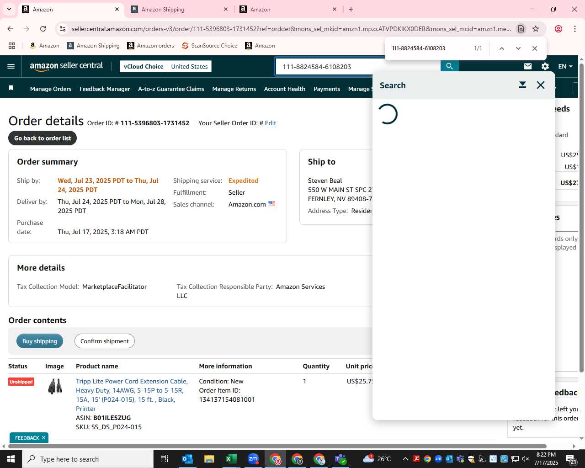
Task: Click the FEEDBACK tab label
Action: click(x=27, y=438)
